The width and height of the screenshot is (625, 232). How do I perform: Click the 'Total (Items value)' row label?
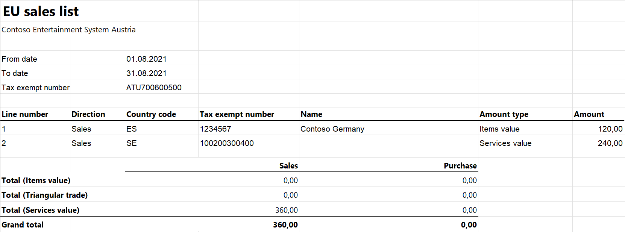pyautogui.click(x=36, y=180)
